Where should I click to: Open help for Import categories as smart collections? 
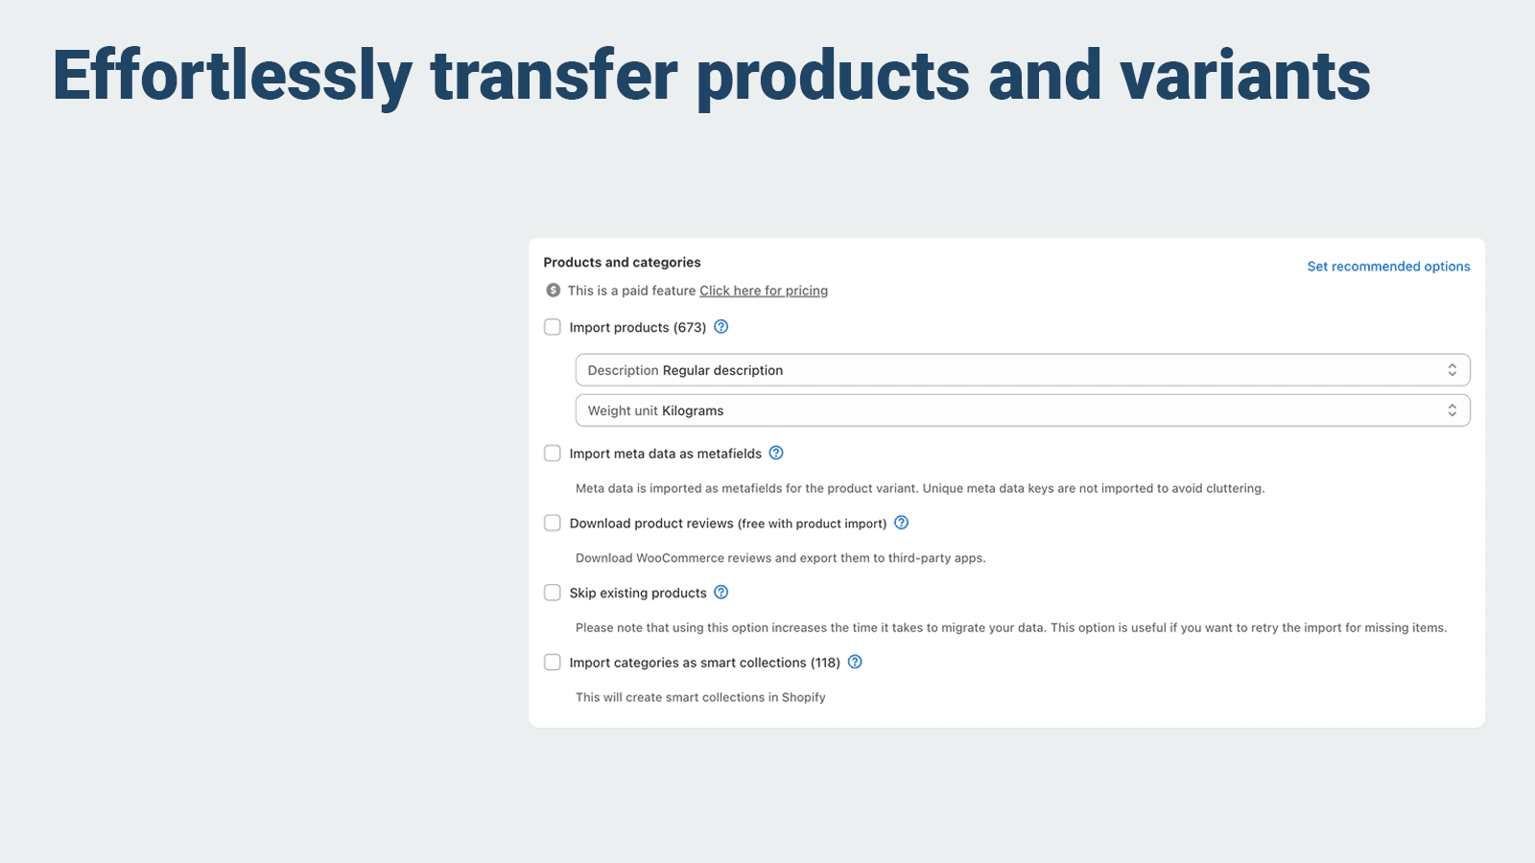click(855, 663)
